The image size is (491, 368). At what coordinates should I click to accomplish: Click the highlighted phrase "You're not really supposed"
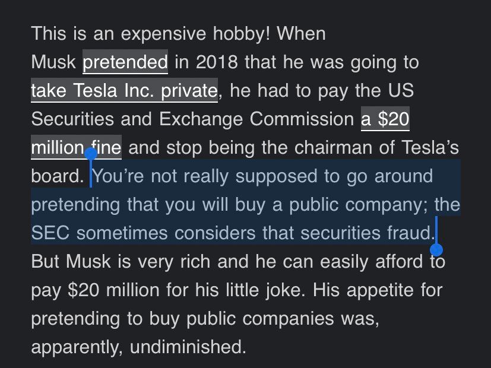[x=199, y=176]
